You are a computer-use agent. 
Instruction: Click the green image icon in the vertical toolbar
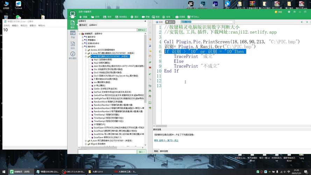point(150,103)
